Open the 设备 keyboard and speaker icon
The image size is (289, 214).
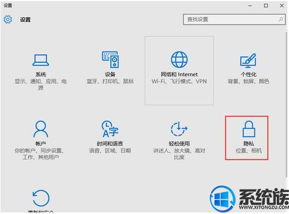pyautogui.click(x=110, y=60)
